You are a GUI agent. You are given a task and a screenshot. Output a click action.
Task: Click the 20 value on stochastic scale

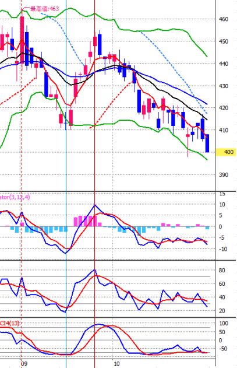tap(222, 311)
